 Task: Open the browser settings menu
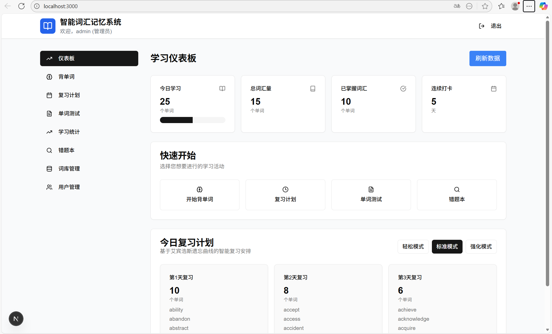(x=529, y=6)
